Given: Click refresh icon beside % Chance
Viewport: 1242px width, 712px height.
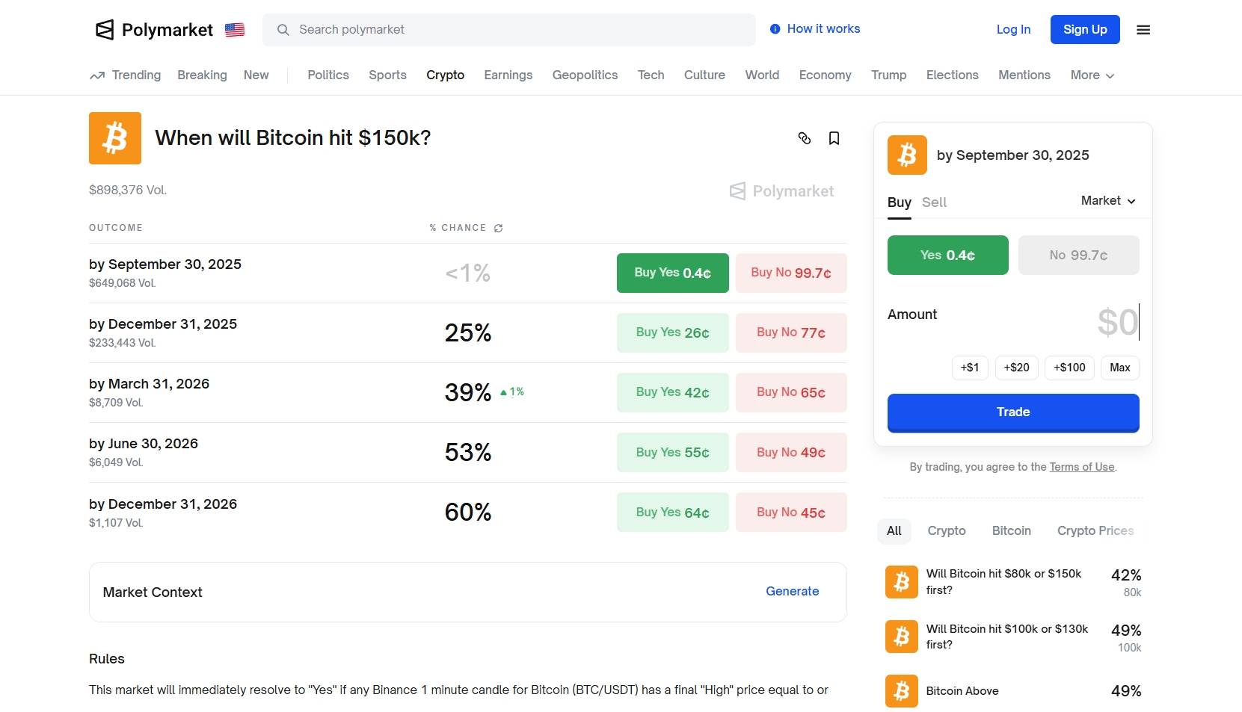Looking at the screenshot, I should pyautogui.click(x=498, y=228).
